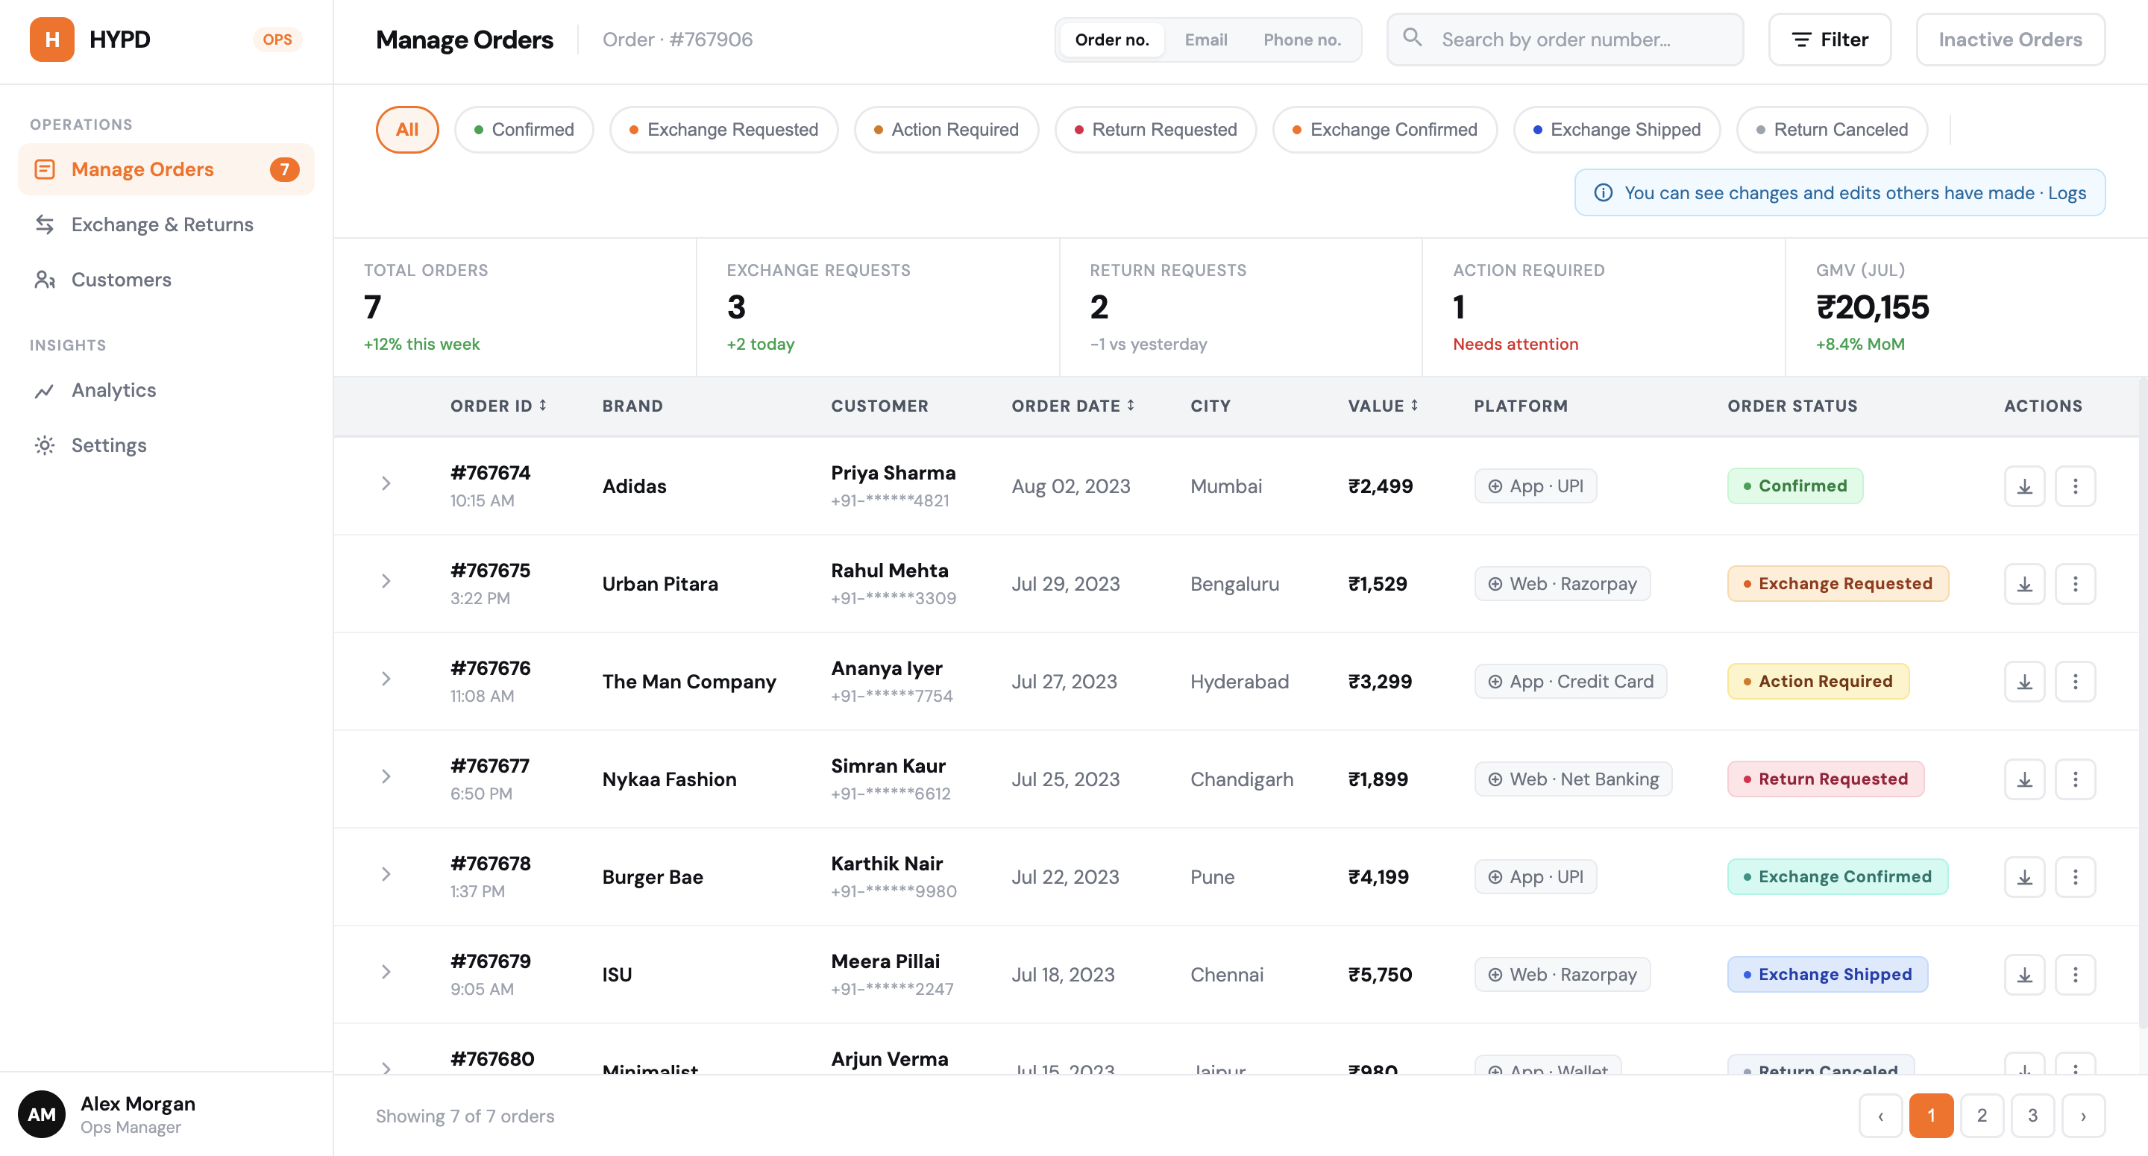The image size is (2148, 1156).
Task: Expand order #767675 row
Action: click(x=386, y=581)
